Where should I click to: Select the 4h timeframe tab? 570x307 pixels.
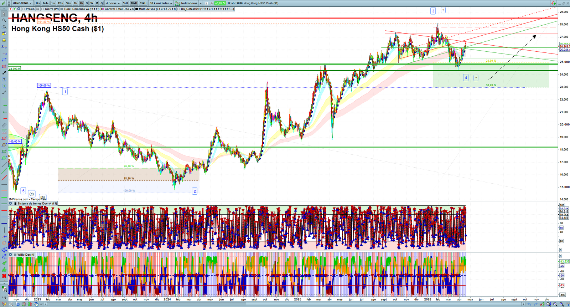click(x=81, y=3)
